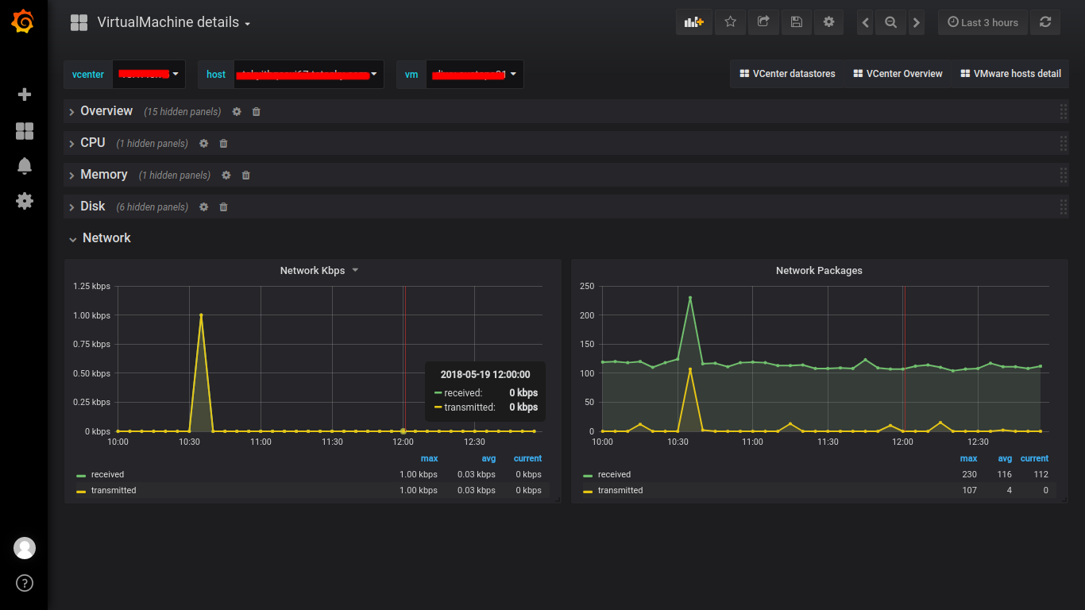Open the vcenter variable dropdown
The height and width of the screenshot is (610, 1085).
tap(149, 74)
